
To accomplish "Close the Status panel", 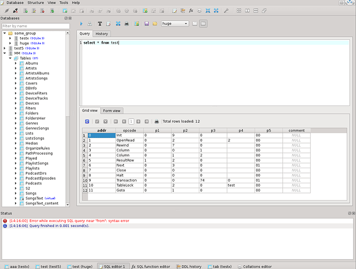I will pos(353,213).
